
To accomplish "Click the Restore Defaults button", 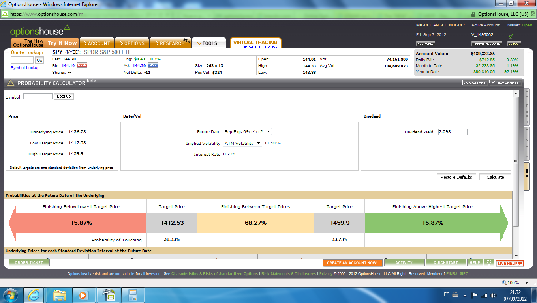I will 456,177.
